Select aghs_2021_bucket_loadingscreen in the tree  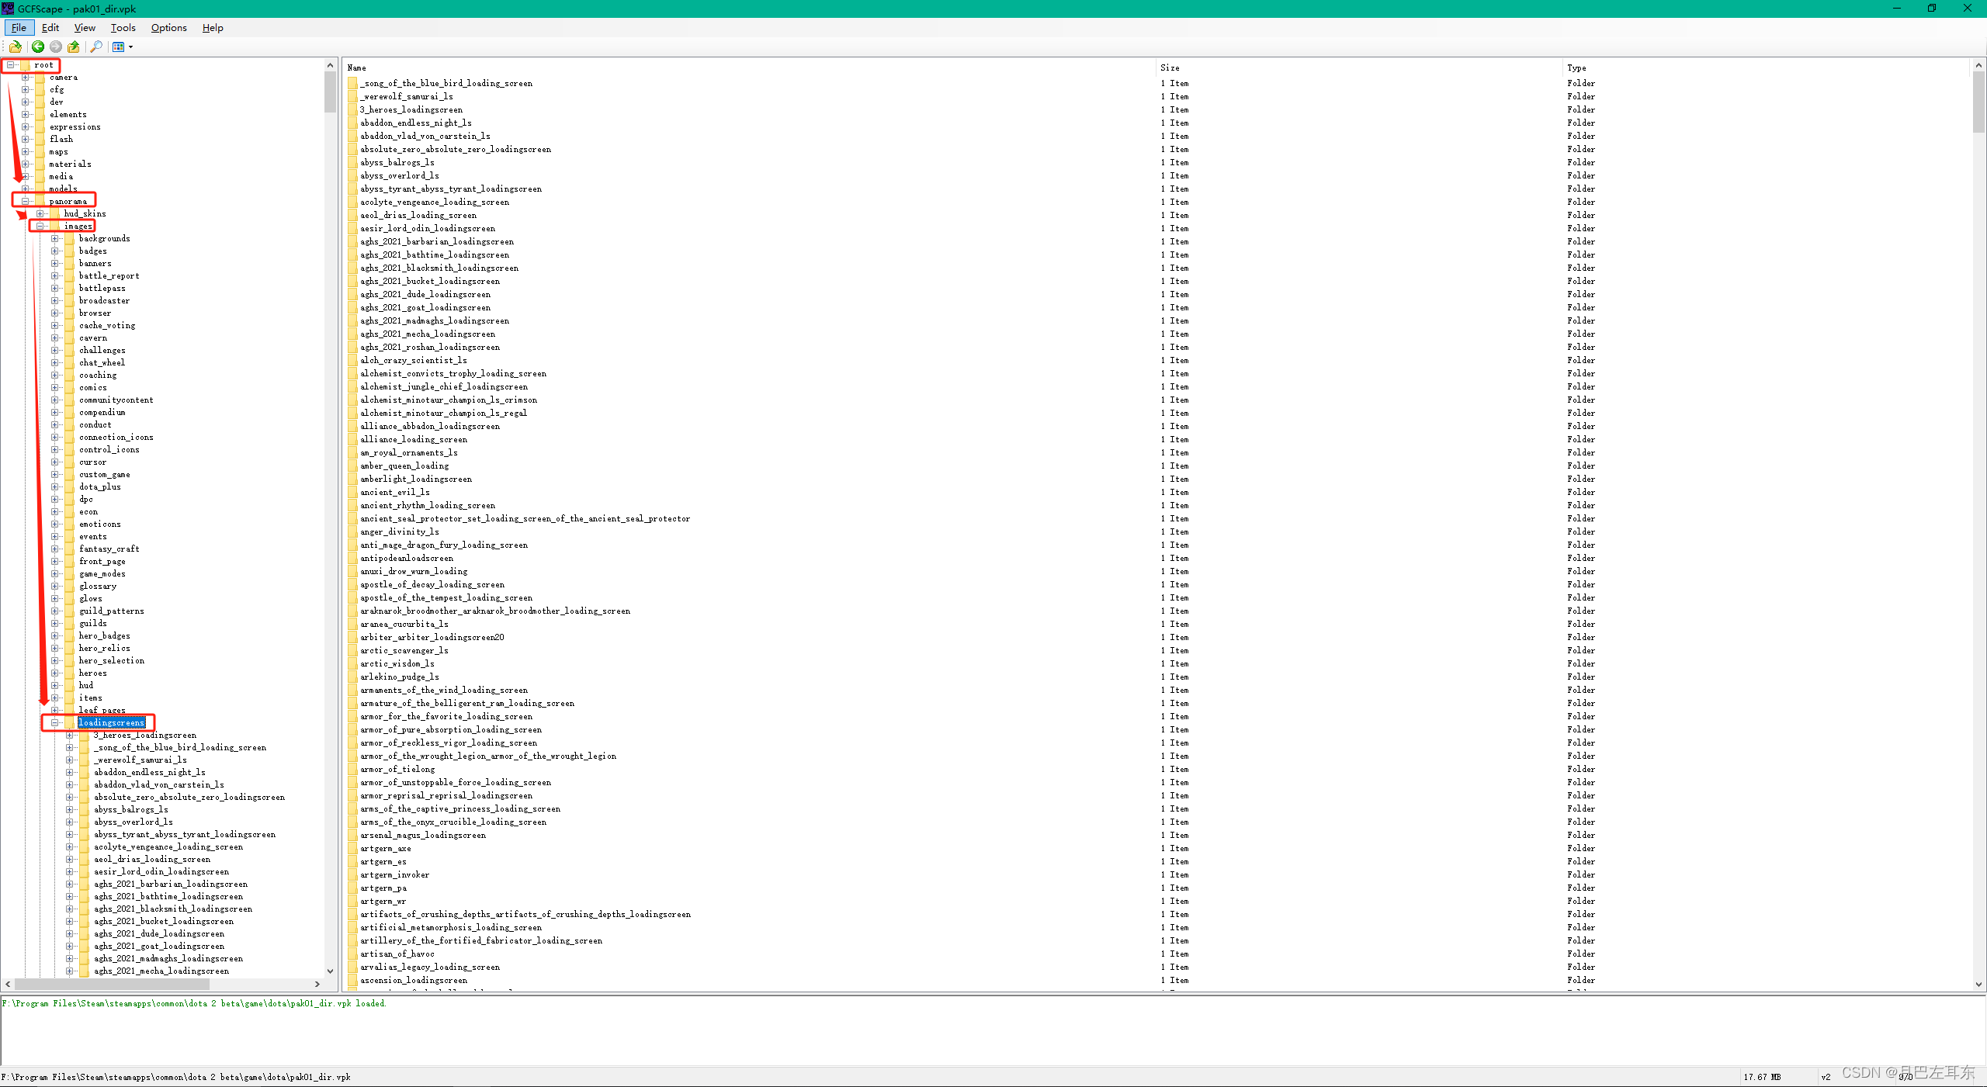click(x=164, y=922)
